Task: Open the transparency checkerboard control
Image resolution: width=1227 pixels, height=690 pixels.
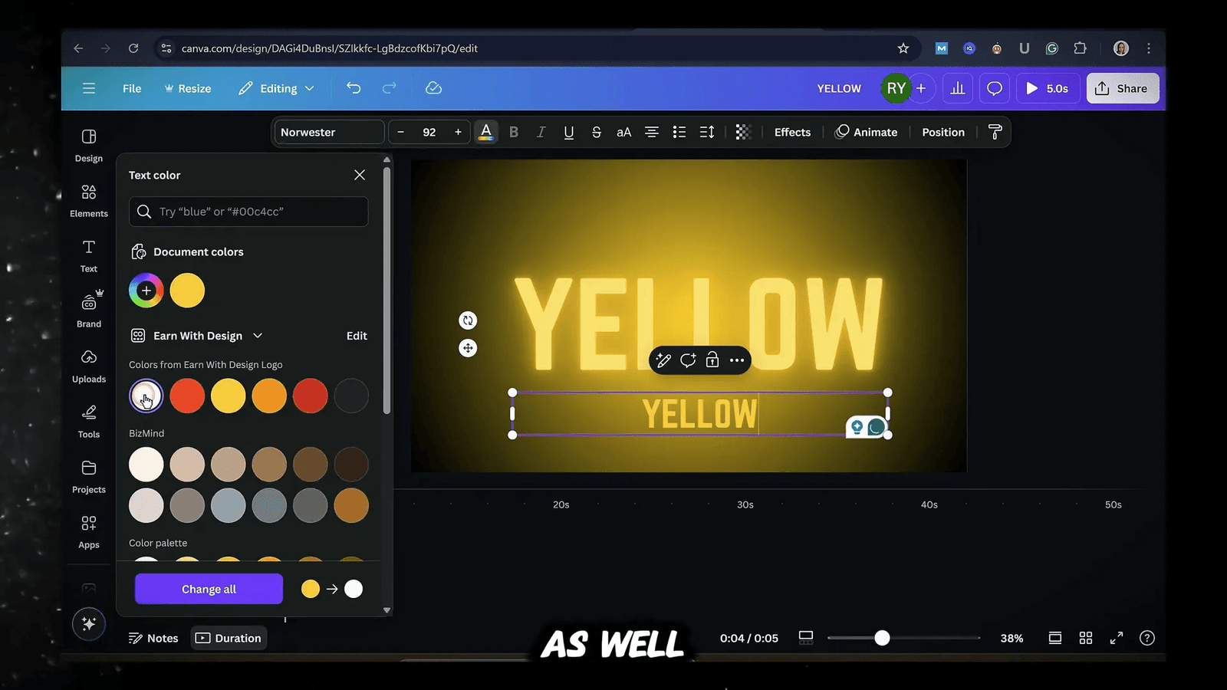Action: pos(742,132)
